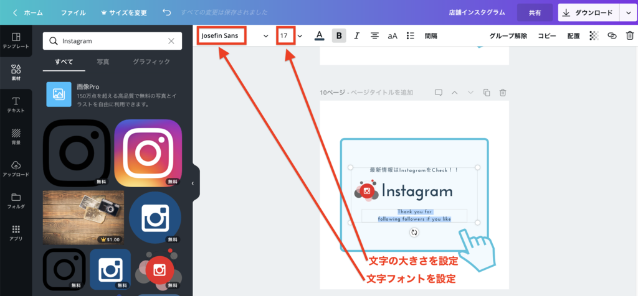Click the rotate handle under selection

[x=414, y=233]
